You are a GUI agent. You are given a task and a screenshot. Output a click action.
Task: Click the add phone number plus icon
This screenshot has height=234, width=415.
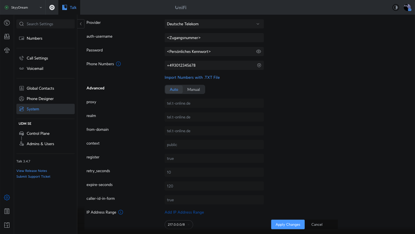point(259,65)
